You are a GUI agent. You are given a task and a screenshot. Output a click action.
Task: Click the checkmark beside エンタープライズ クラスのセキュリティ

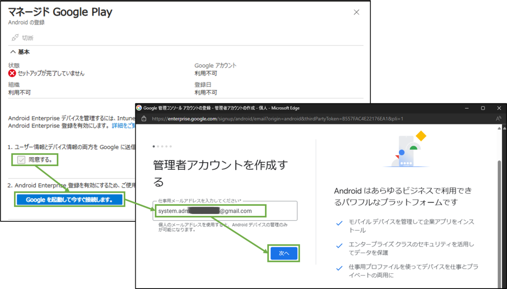[x=339, y=245]
